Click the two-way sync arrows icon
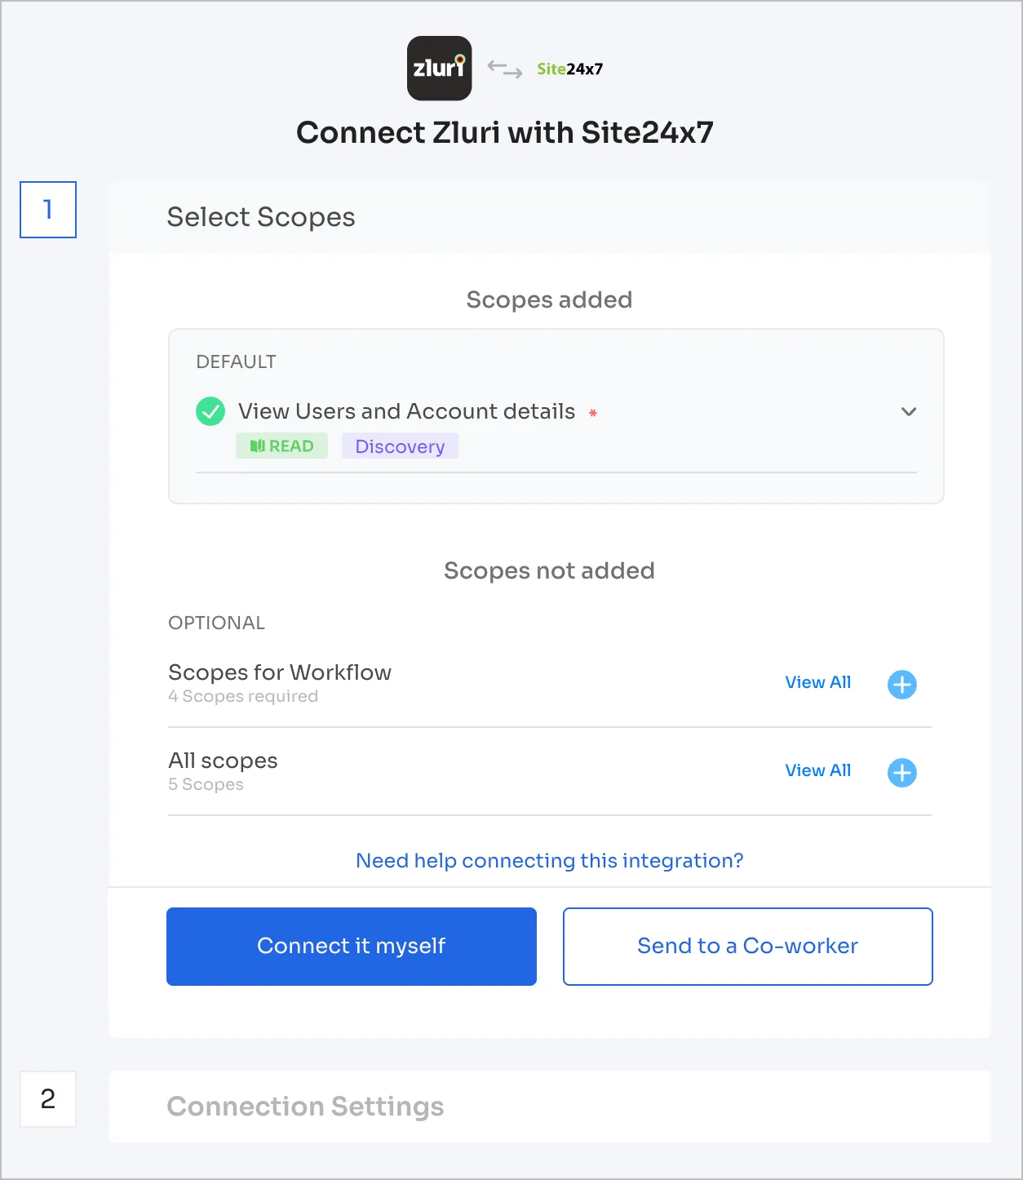This screenshot has width=1023, height=1180. (x=505, y=69)
